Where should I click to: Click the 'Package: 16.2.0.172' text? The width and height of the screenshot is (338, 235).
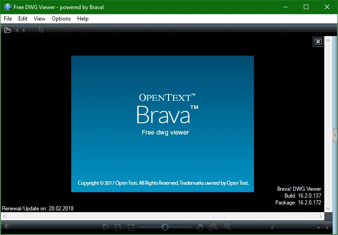coord(298,203)
